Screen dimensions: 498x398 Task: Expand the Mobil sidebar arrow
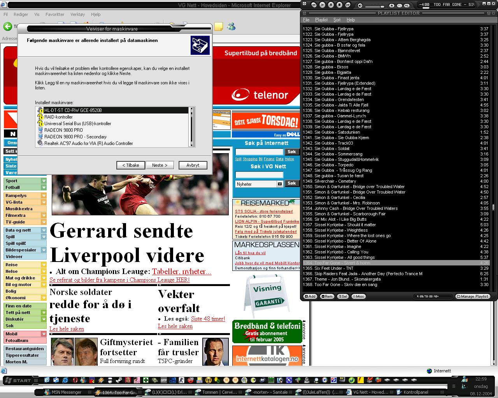point(44,334)
